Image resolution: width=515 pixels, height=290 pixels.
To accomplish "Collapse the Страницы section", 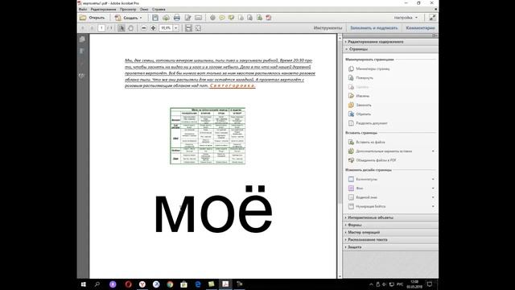I will coord(390,49).
